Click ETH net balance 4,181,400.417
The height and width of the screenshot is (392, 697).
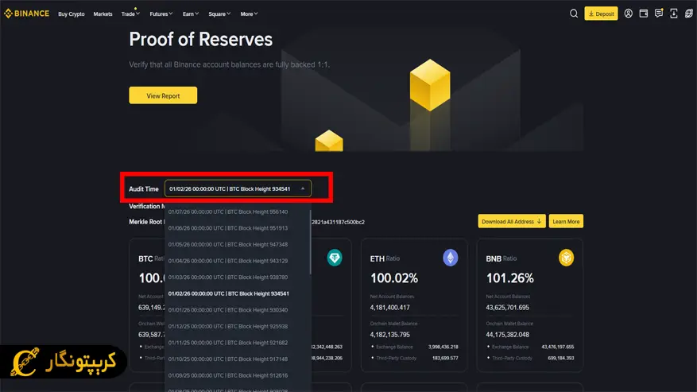point(390,308)
